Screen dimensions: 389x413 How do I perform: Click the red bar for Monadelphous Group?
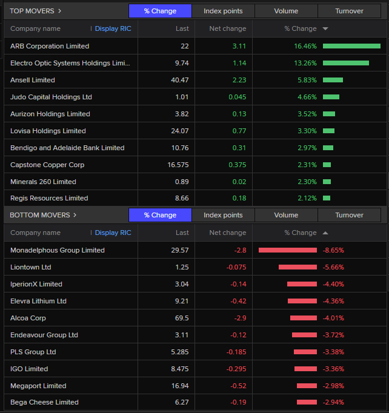[288, 250]
